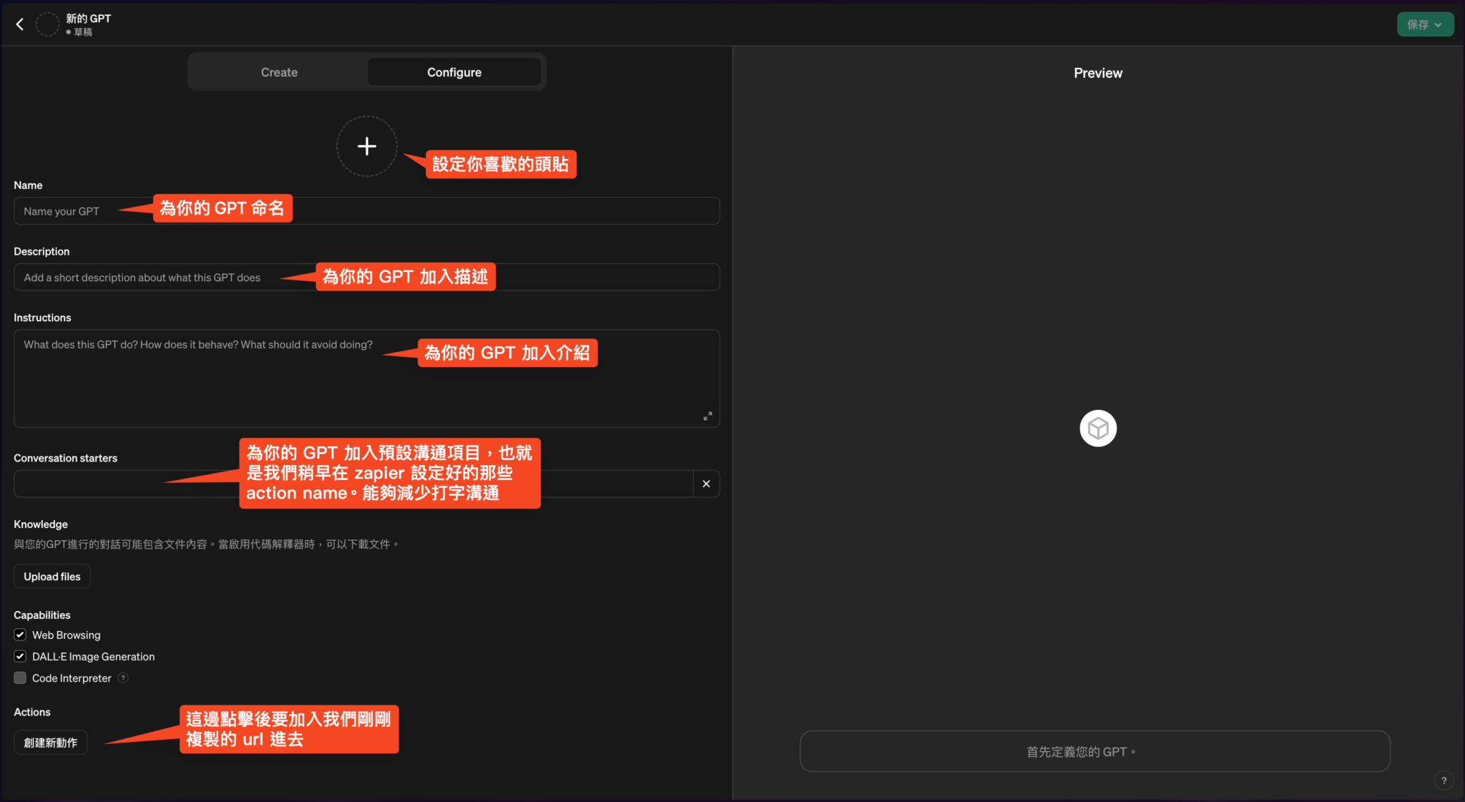Select the Configure tab
Viewport: 1465px width, 802px height.
tap(454, 72)
